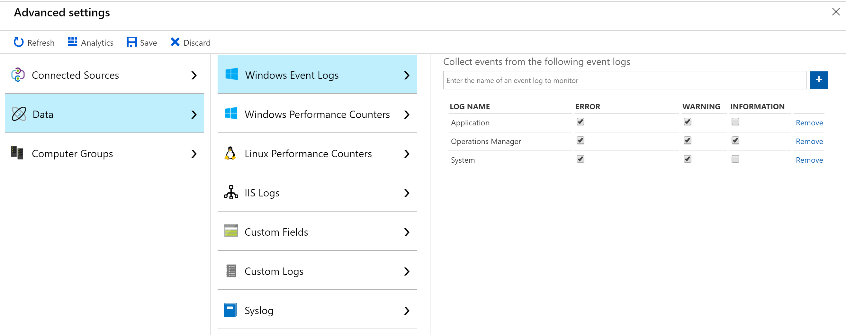This screenshot has width=846, height=335.
Task: Click the Save floppy disk icon
Action: coord(131,42)
